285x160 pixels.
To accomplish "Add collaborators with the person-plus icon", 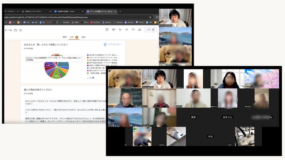I will [x=140, y=30].
